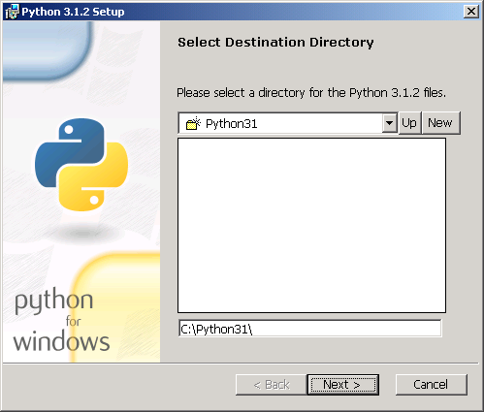This screenshot has height=412, width=484.
Task: Click inside the empty directory list box
Action: [311, 225]
